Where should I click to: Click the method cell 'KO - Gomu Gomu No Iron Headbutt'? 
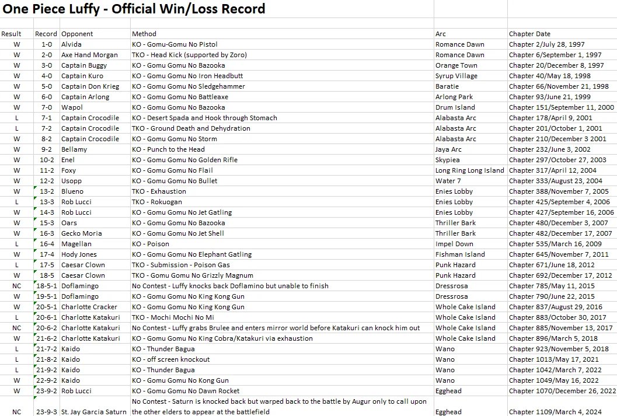pos(282,76)
